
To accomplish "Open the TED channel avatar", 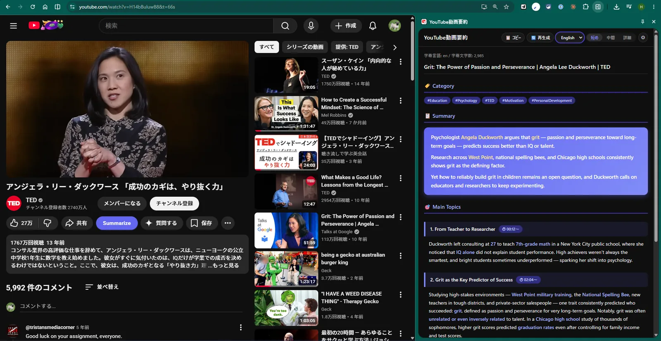I will click(14, 203).
